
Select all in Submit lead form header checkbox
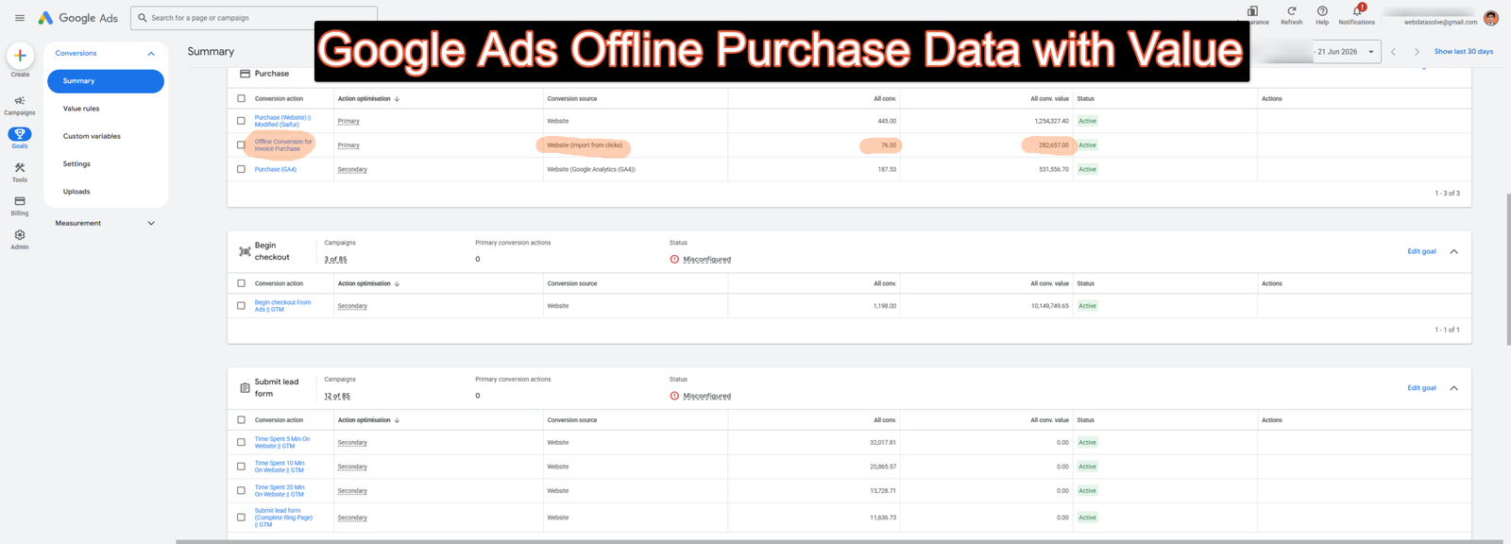(x=241, y=420)
